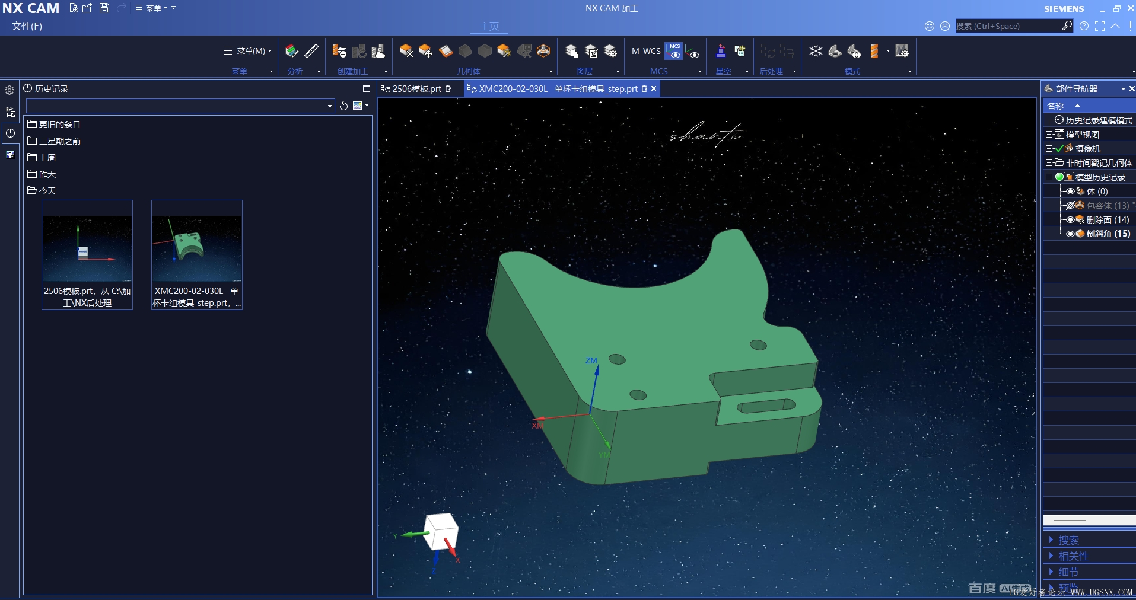This screenshot has height=600, width=1136.
Task: Collapse the 模型历史记录 tree node
Action: click(1049, 177)
